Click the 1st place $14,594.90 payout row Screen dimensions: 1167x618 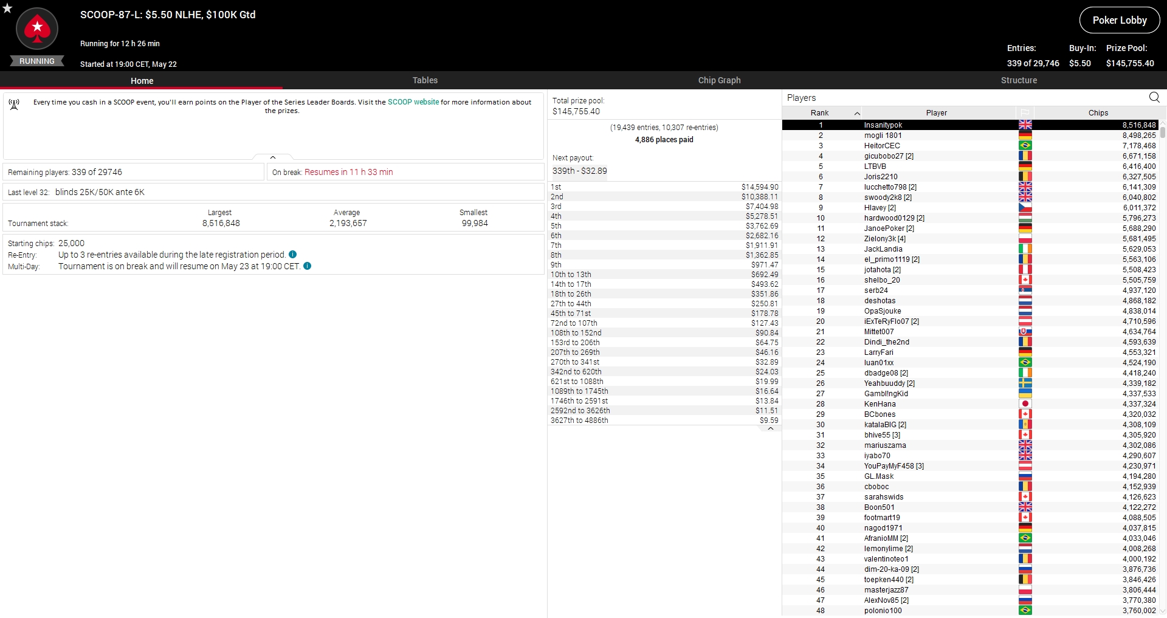tap(664, 187)
